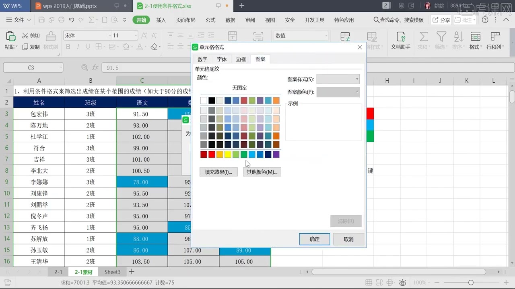Pick the yellow standard color swatch
Image resolution: width=515 pixels, height=289 pixels.
point(228,155)
